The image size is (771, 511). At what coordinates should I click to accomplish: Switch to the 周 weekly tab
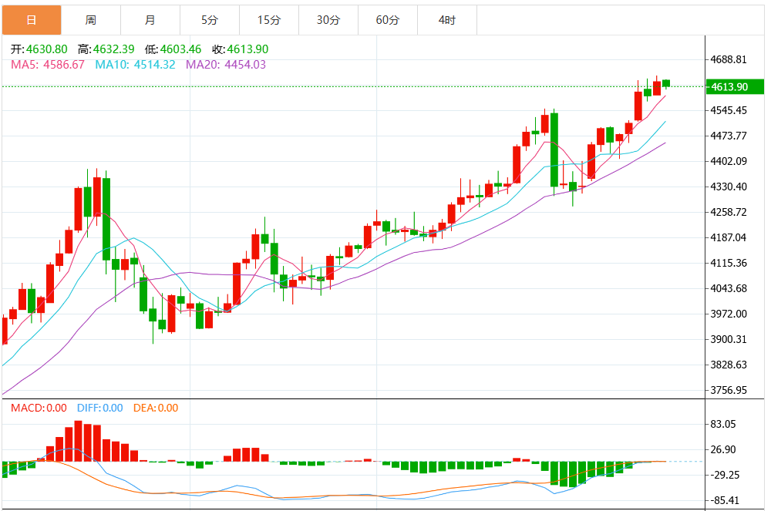[x=91, y=20]
